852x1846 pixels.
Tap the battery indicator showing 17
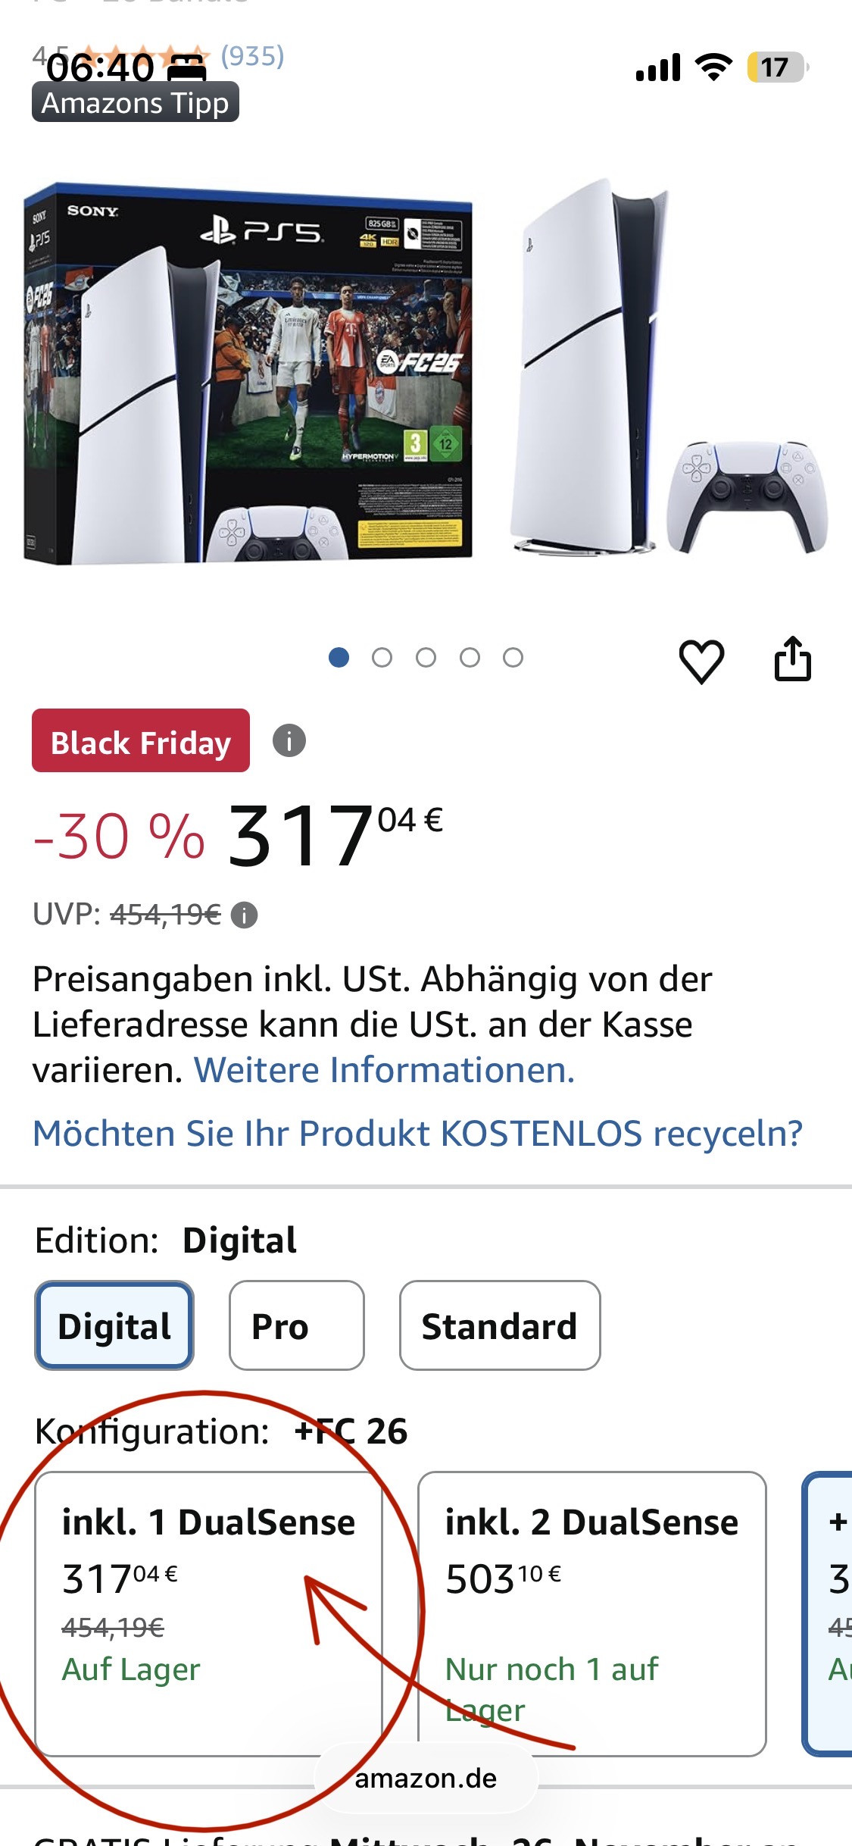776,67
